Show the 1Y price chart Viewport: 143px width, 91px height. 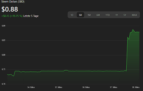[117, 15]
